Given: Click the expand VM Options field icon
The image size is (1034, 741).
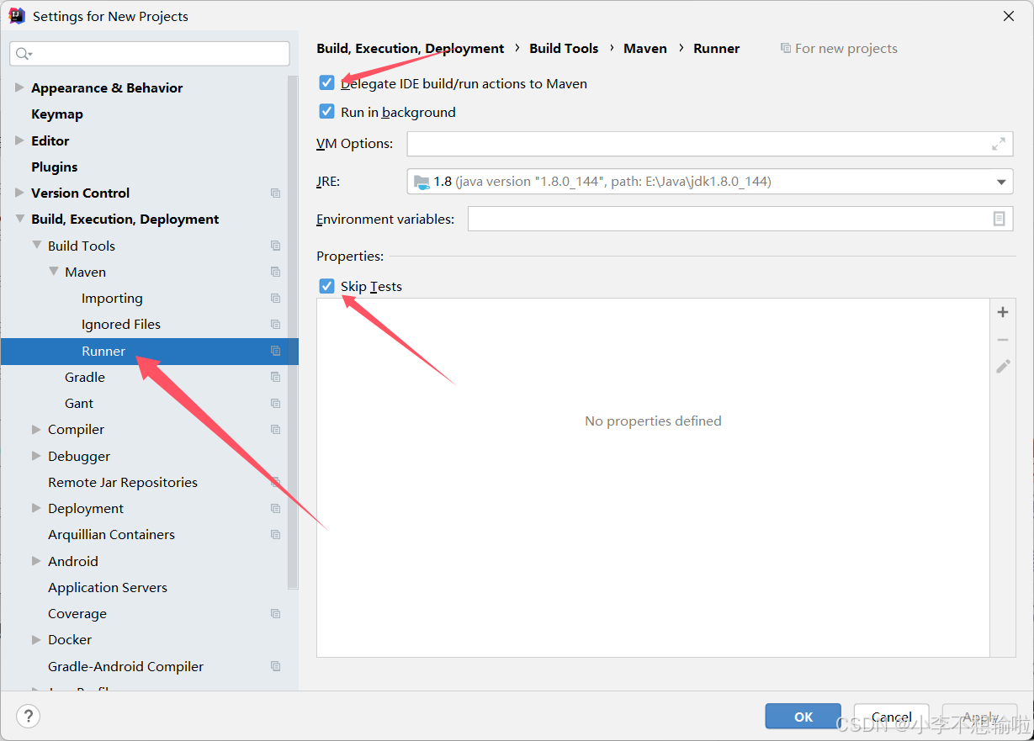Looking at the screenshot, I should point(999,144).
